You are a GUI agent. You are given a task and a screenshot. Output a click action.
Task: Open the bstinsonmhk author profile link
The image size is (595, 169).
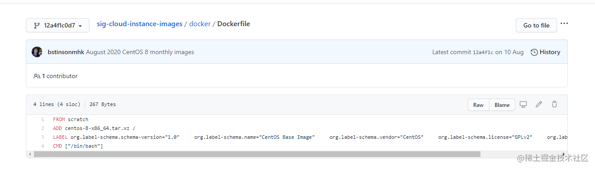(66, 52)
